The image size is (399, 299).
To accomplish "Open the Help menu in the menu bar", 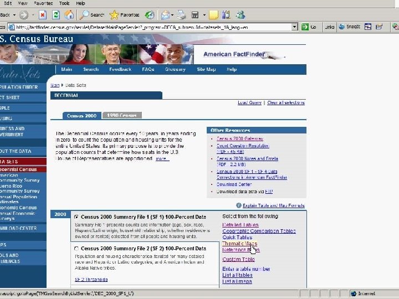I will [80, 3].
